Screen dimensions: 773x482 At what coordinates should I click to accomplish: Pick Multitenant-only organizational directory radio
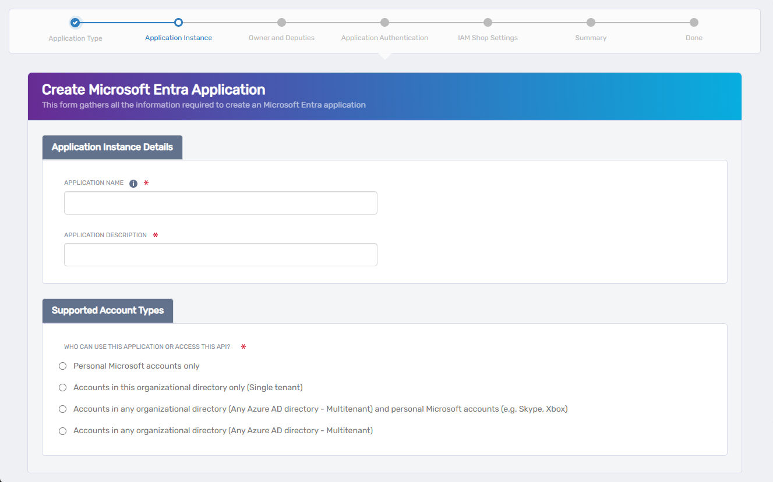63,431
